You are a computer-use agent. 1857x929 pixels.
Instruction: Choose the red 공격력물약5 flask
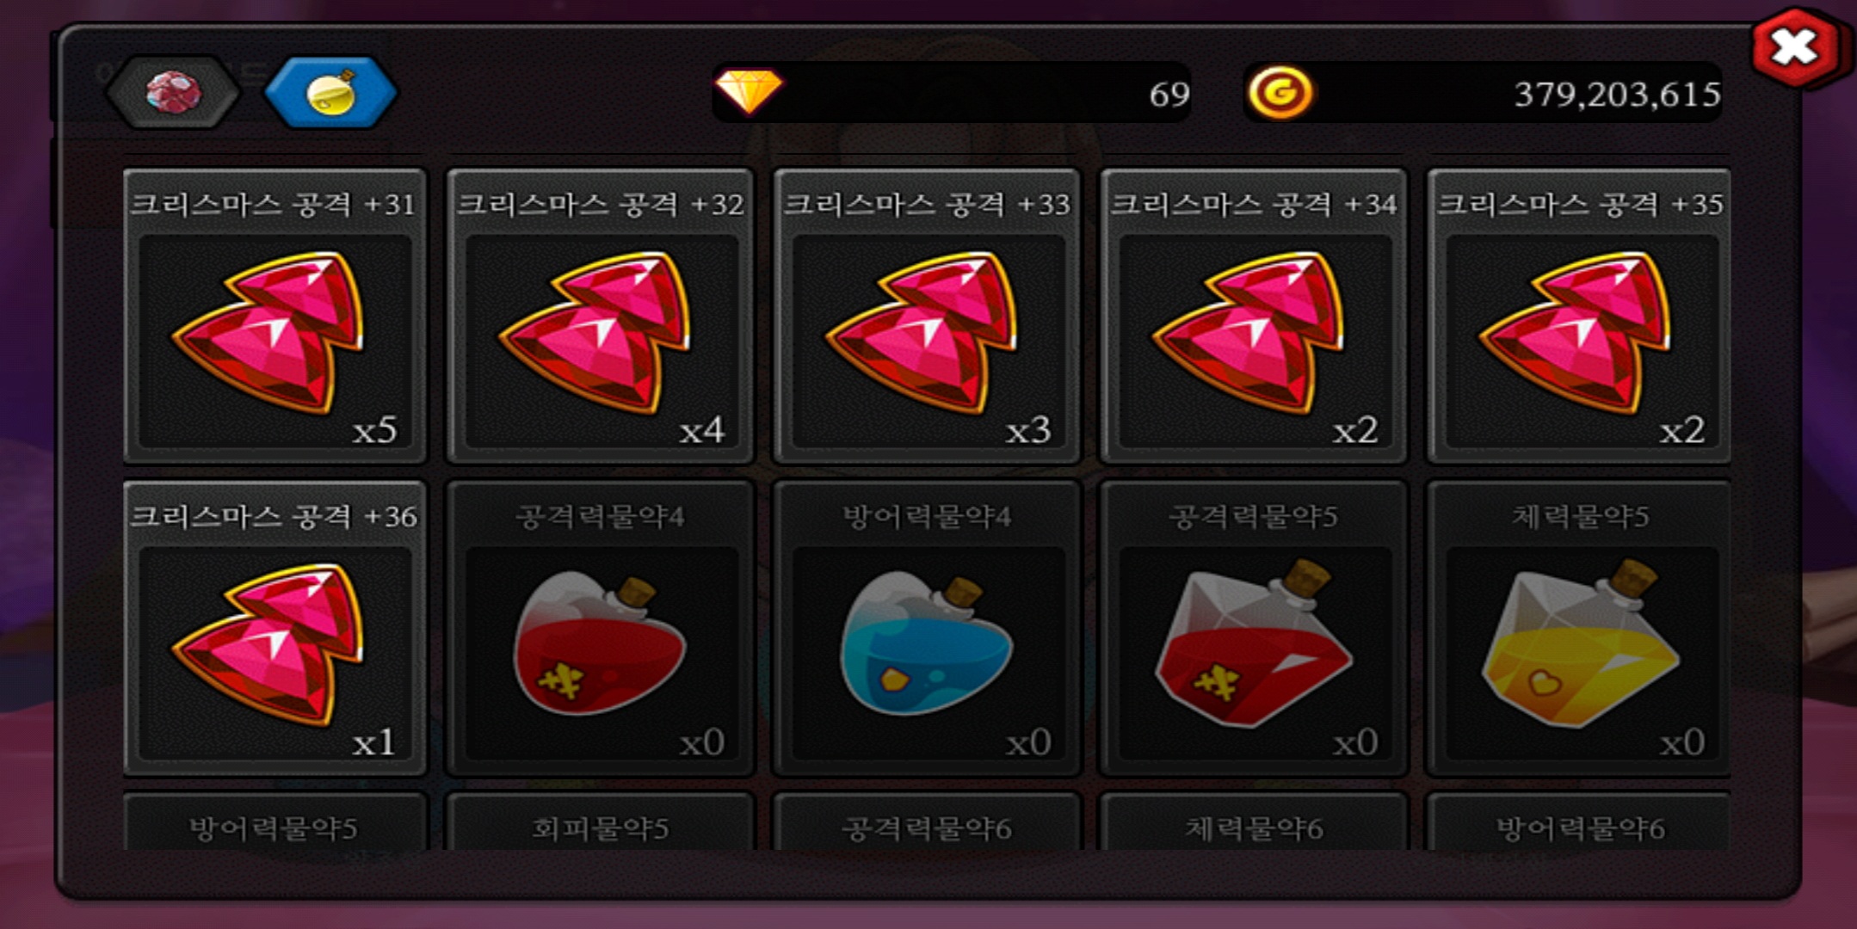tap(1254, 629)
